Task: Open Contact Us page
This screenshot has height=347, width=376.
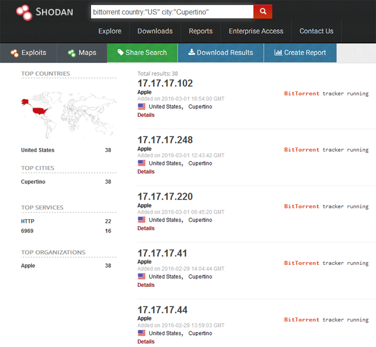Action: coord(316,31)
